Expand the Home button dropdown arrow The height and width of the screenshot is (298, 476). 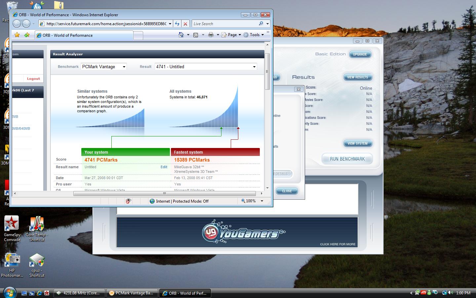pos(188,35)
